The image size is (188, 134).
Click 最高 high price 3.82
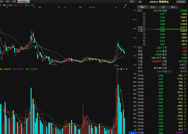(185, 51)
